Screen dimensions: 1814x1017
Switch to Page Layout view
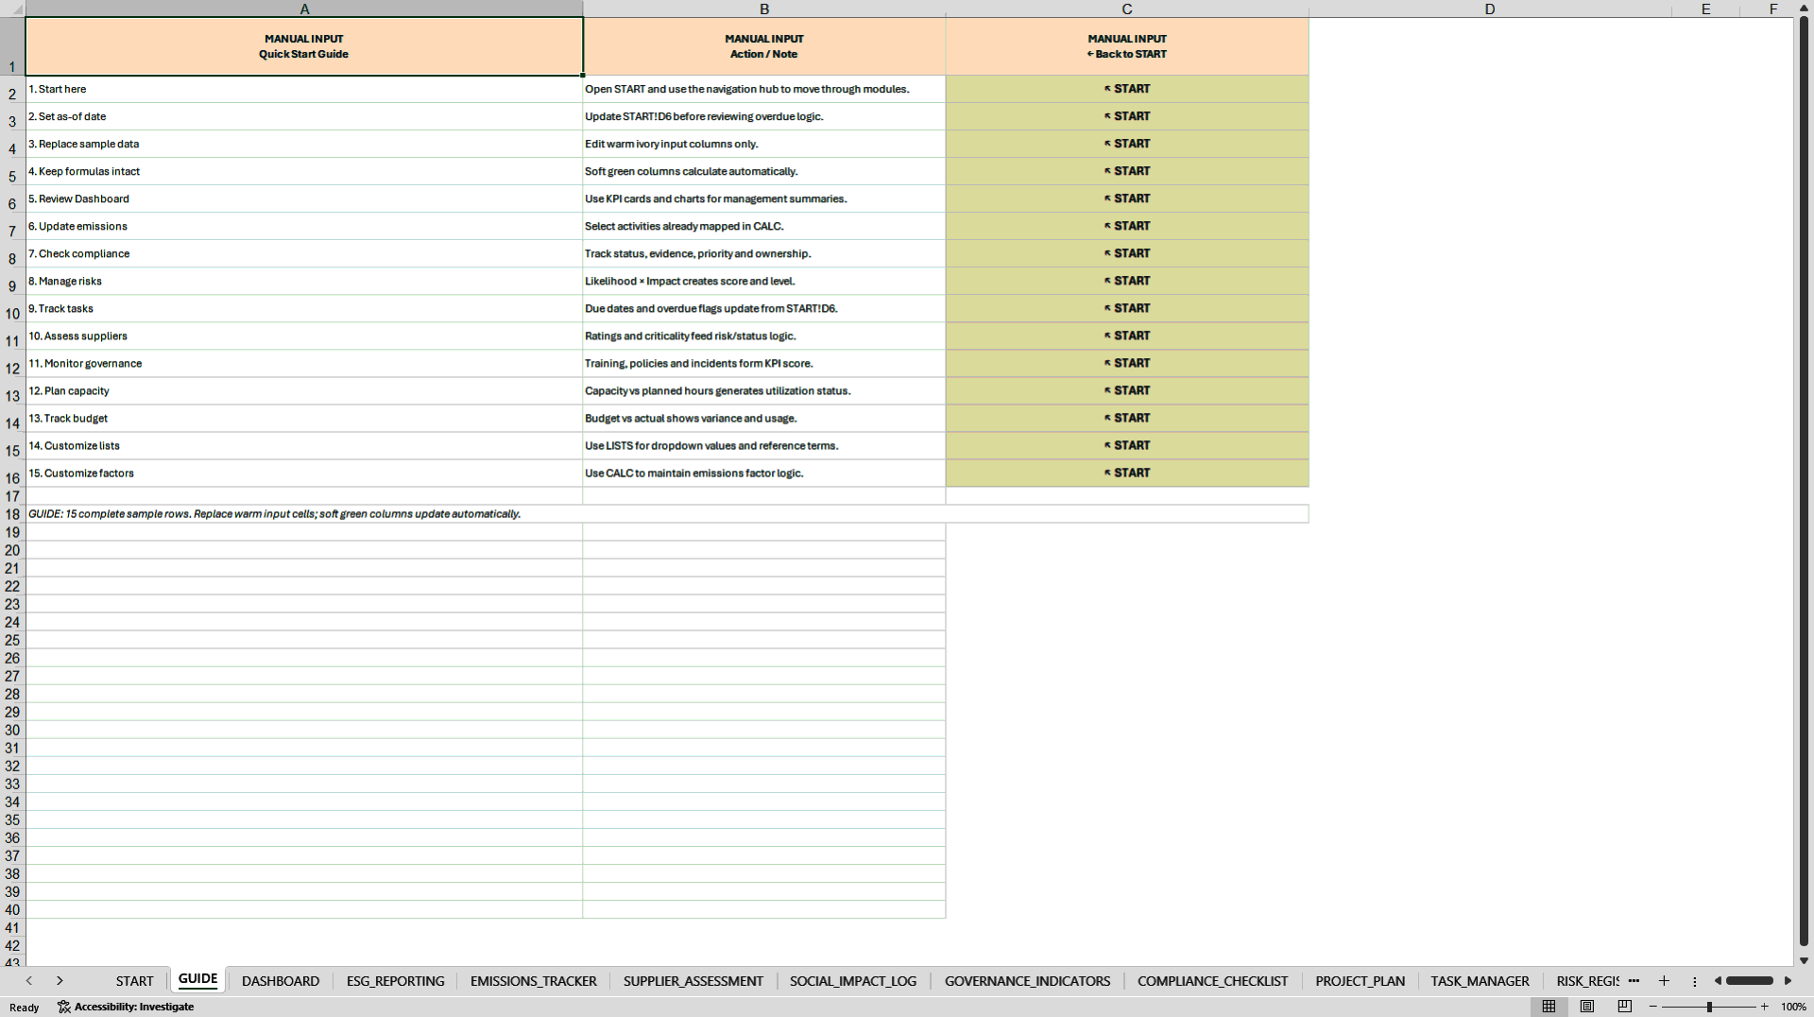coord(1587,1007)
